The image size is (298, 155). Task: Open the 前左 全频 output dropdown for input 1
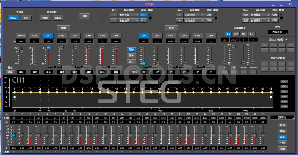point(129,14)
